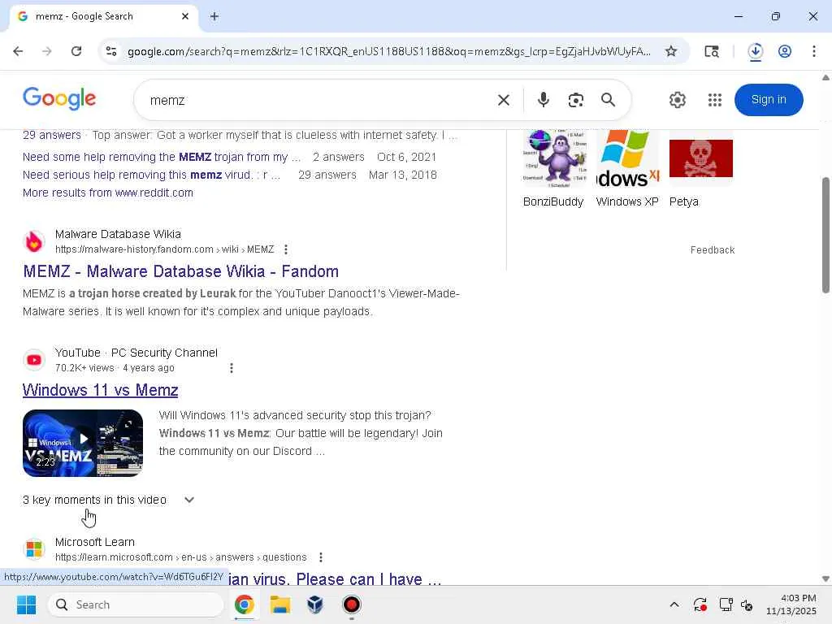This screenshot has width=832, height=624.
Task: Open the Microsoft Learn result title link
Action: click(x=335, y=578)
